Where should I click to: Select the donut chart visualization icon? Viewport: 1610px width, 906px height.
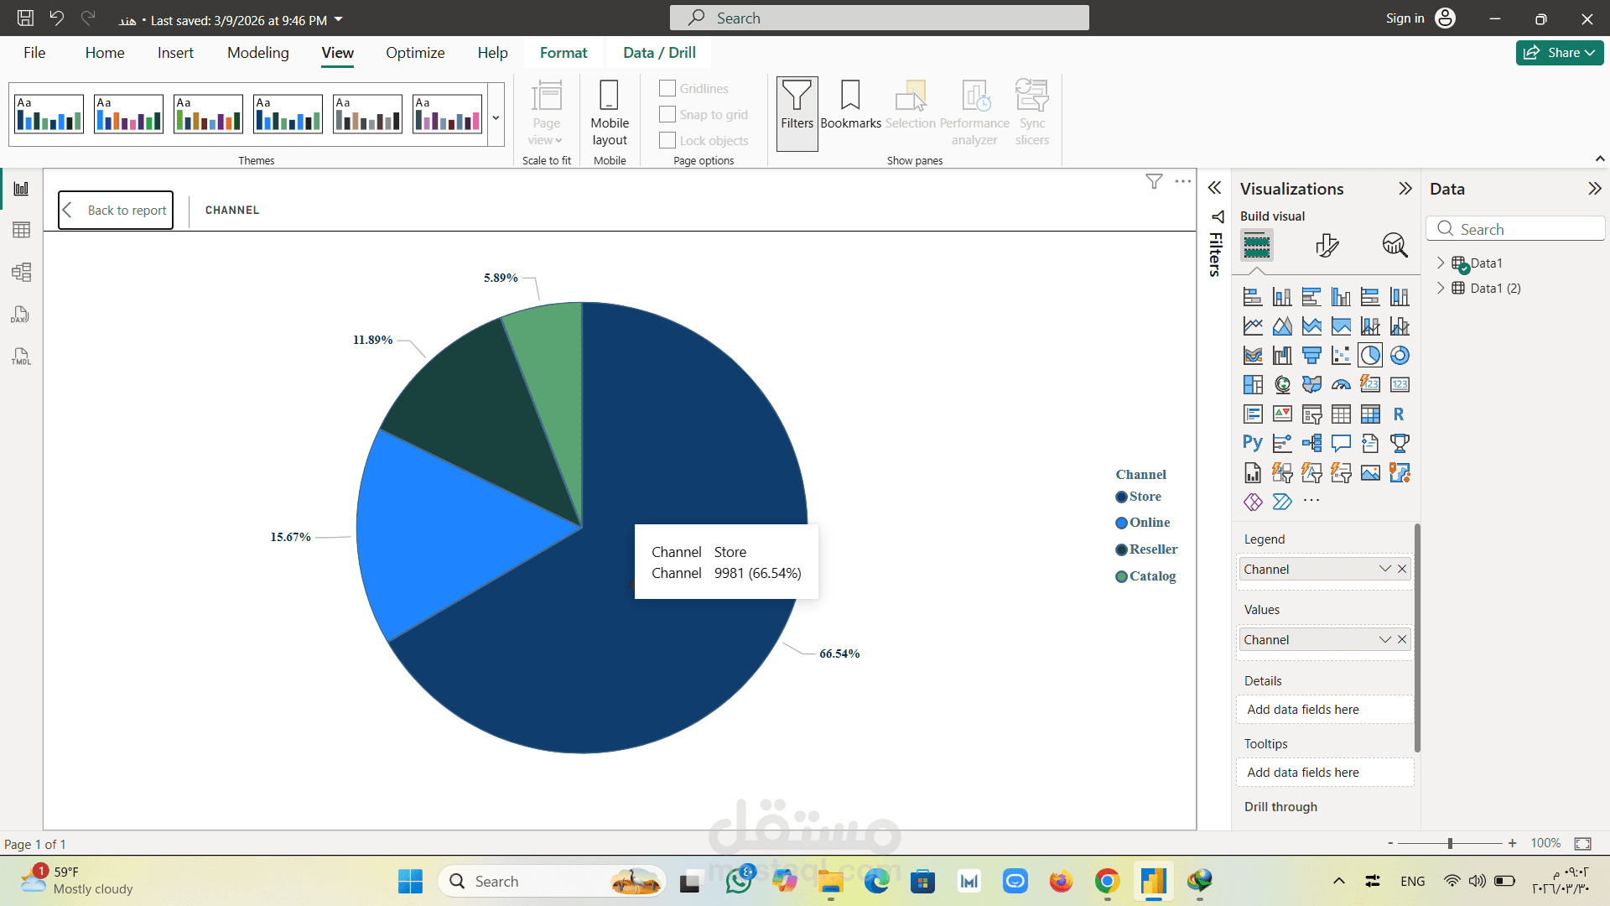[x=1399, y=356]
